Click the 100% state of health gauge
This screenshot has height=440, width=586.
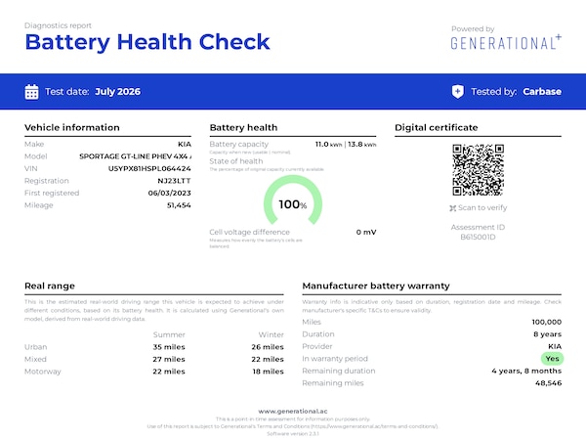coord(293,200)
